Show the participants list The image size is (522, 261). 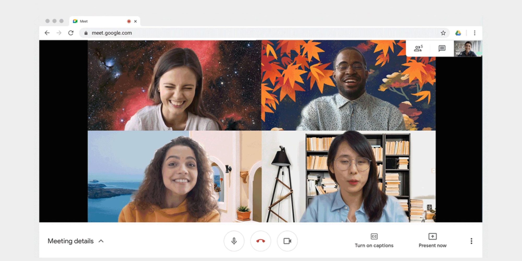point(418,48)
